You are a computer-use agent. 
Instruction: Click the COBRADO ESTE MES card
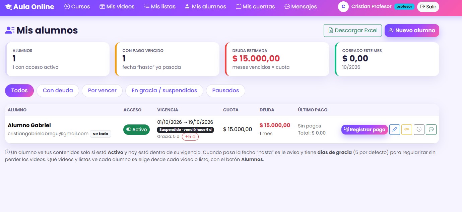[387, 59]
